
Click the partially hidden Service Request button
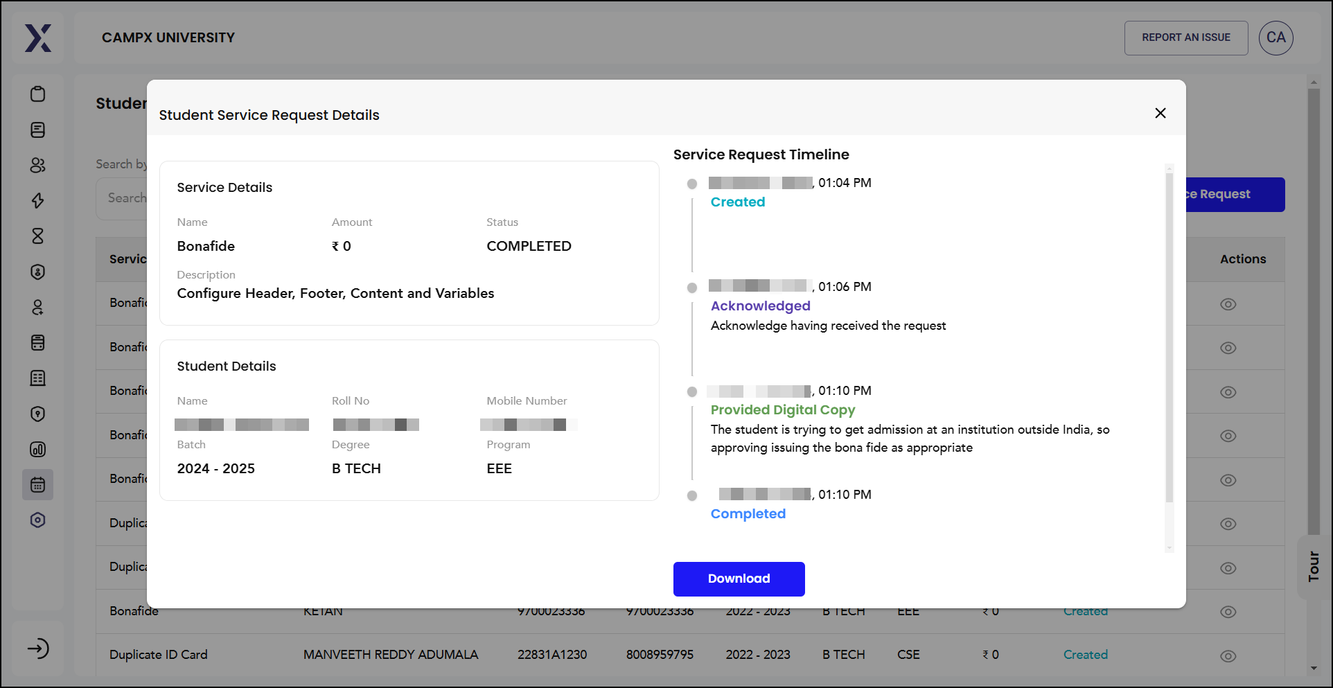(x=1235, y=195)
